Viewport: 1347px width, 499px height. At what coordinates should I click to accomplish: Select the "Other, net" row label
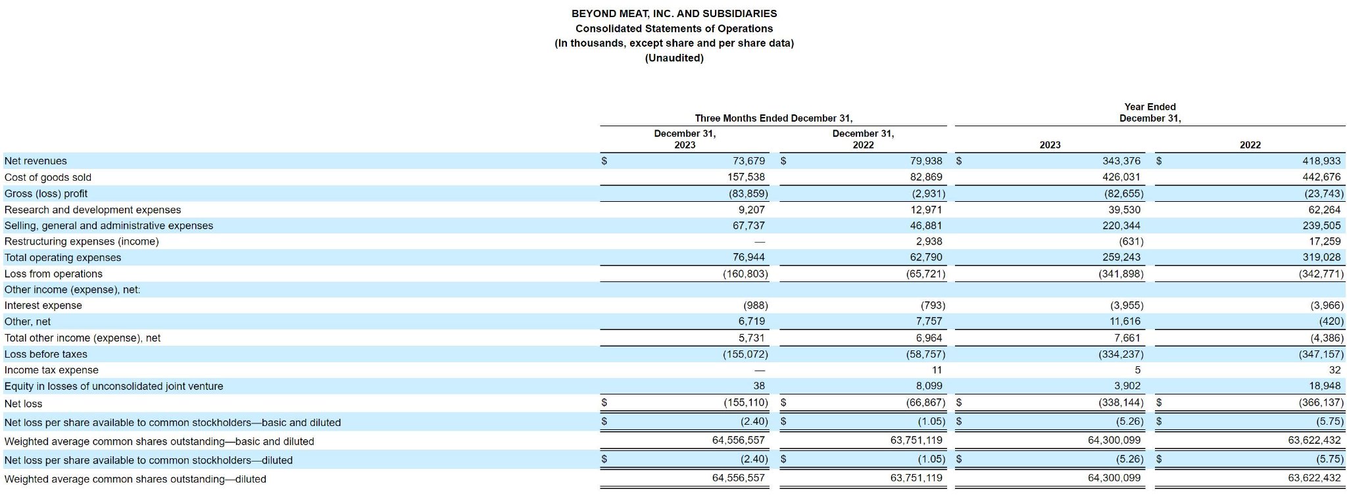click(x=28, y=321)
